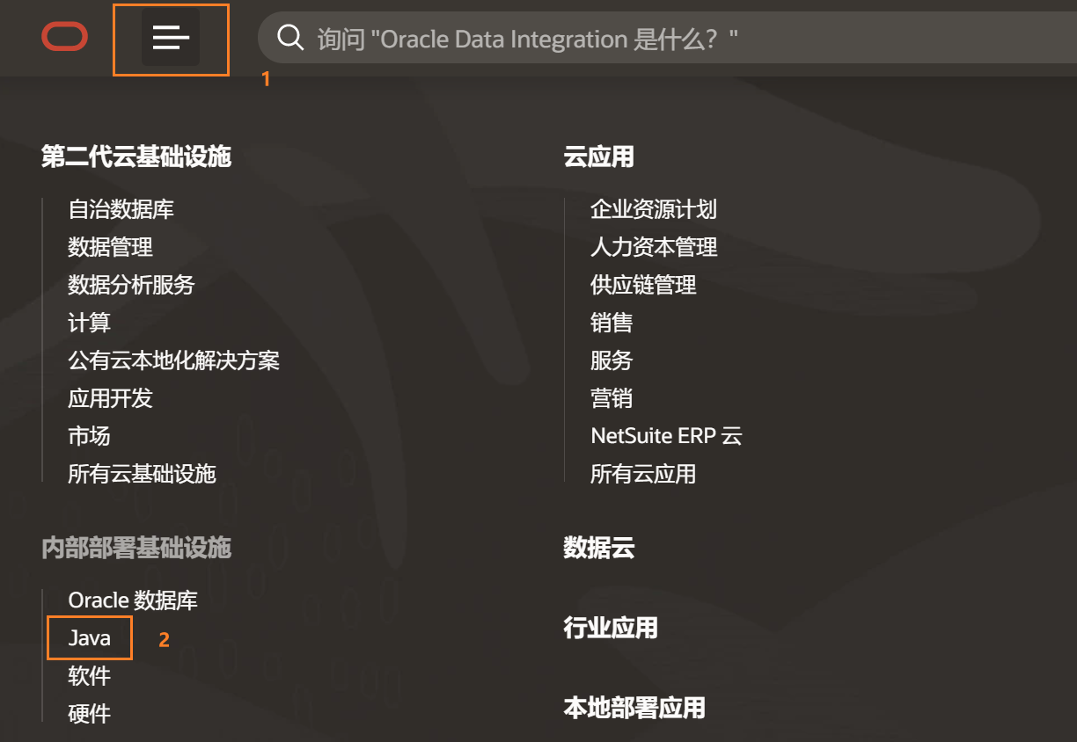Open the 自治数据库 link

click(121, 209)
